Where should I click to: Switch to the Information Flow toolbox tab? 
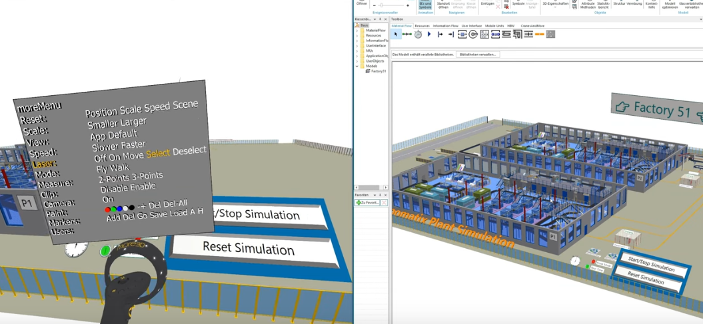445,26
